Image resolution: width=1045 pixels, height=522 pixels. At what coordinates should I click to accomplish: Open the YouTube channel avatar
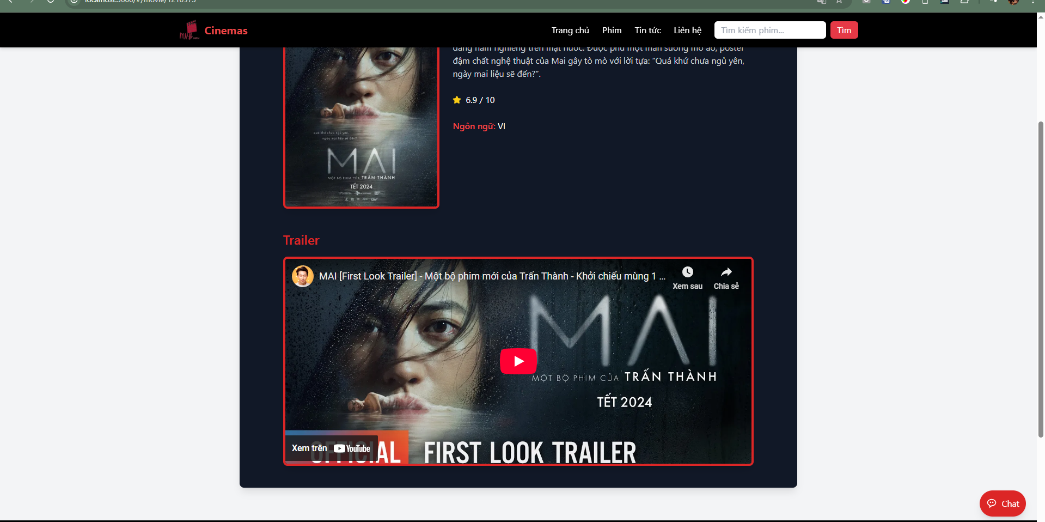[303, 276]
